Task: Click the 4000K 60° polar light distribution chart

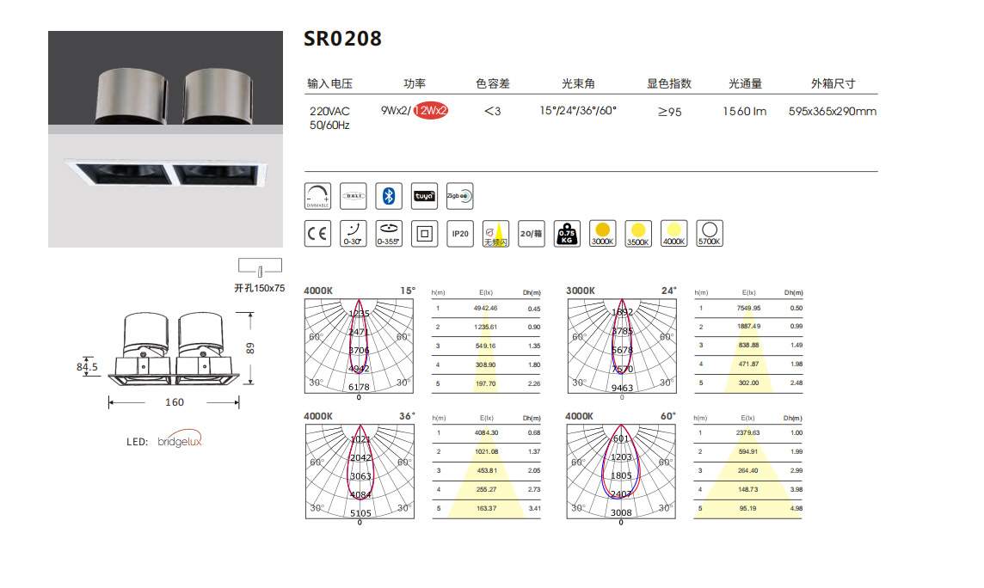Action: (x=621, y=471)
